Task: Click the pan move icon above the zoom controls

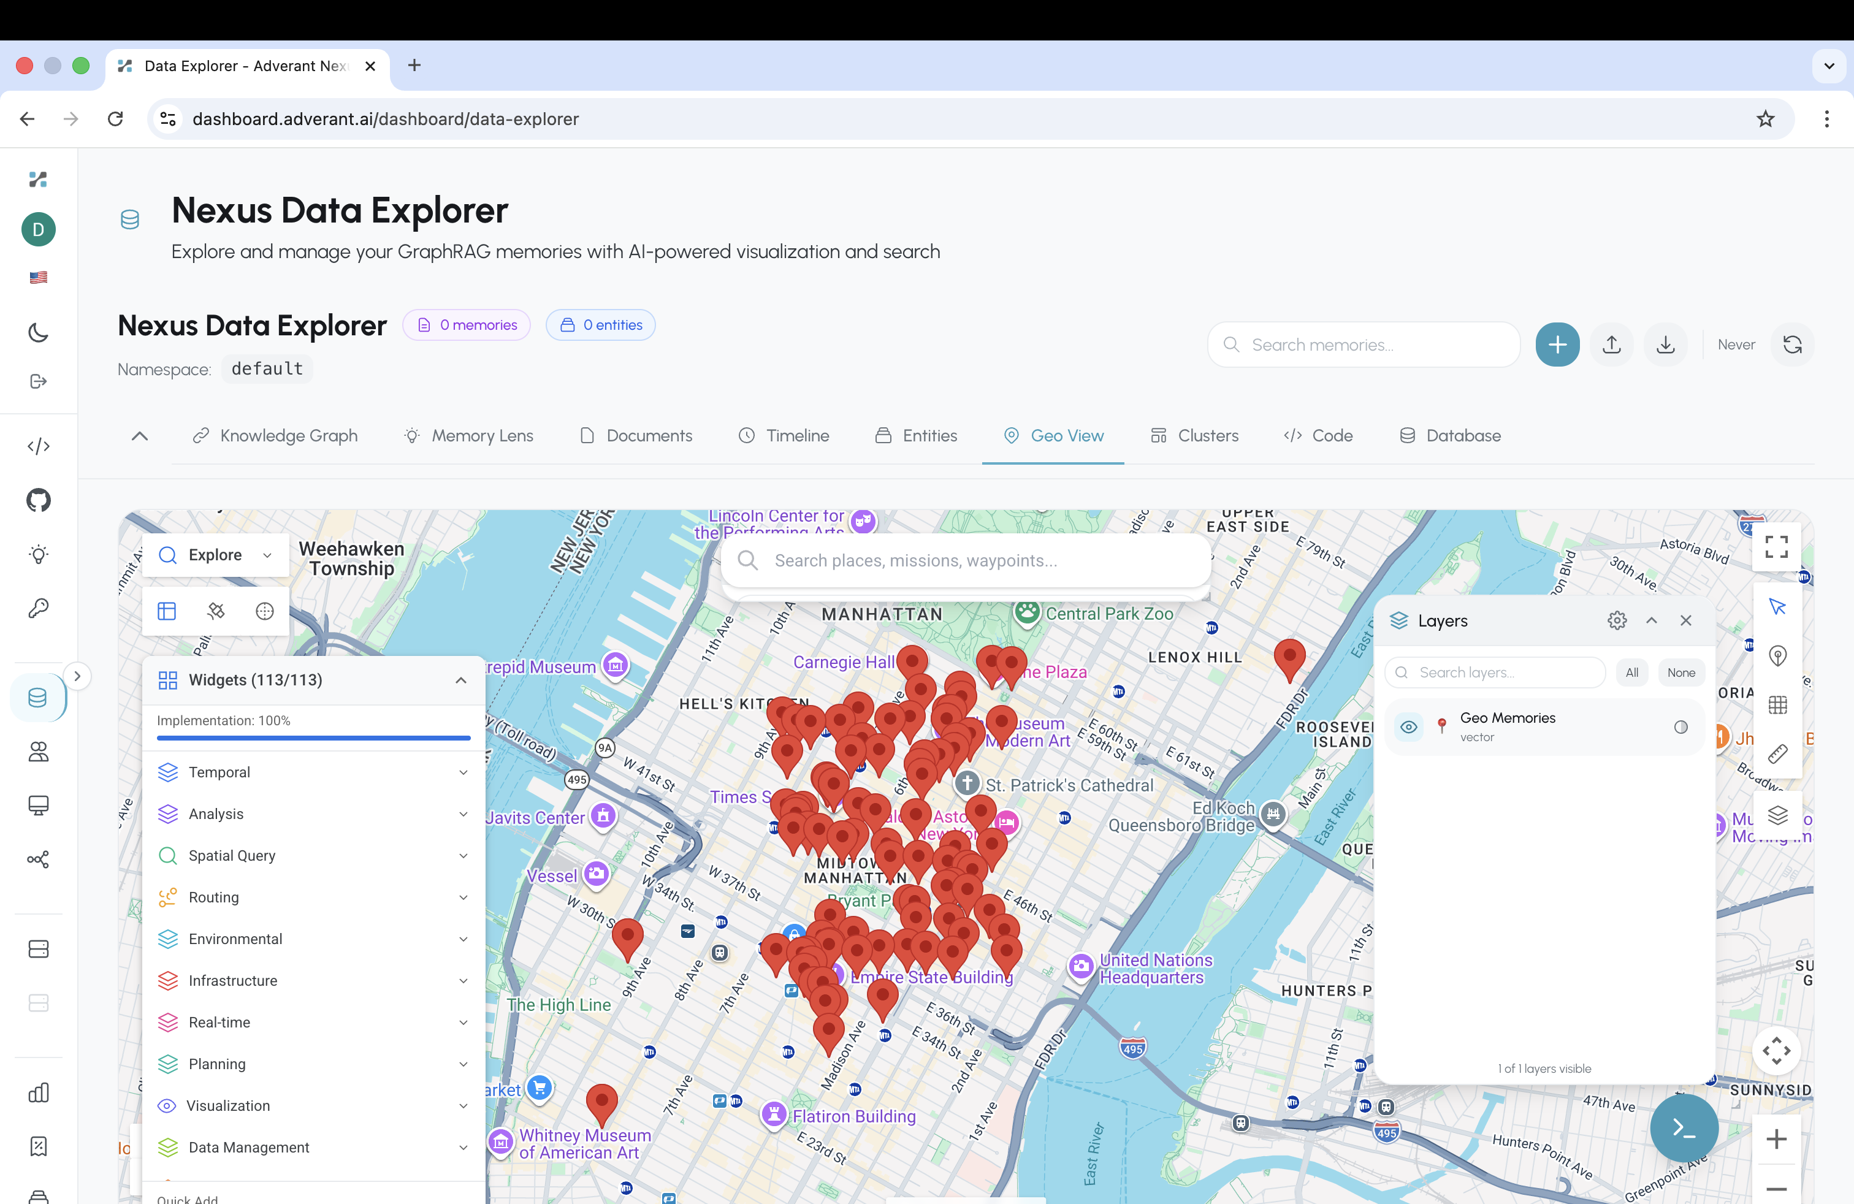Action: point(1777,1051)
